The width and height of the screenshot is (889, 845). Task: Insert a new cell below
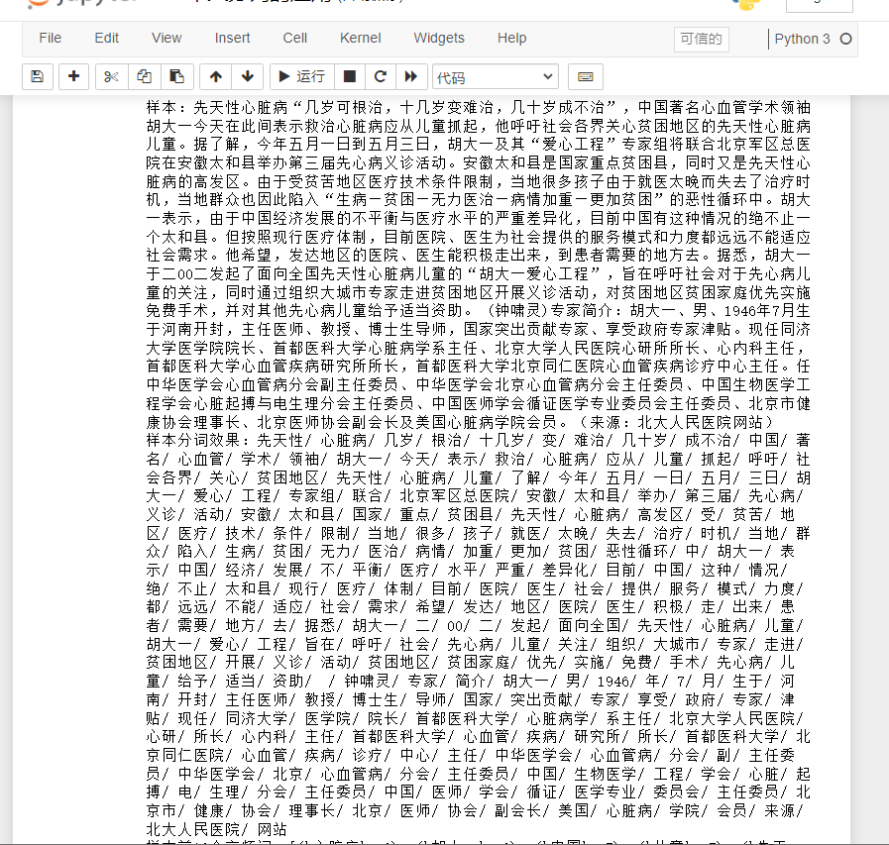[73, 76]
